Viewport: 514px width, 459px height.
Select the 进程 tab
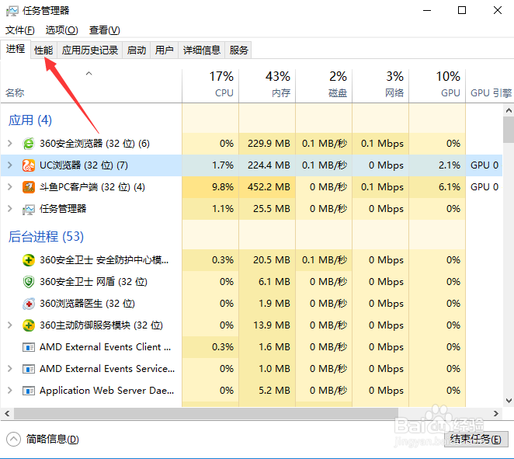click(16, 49)
